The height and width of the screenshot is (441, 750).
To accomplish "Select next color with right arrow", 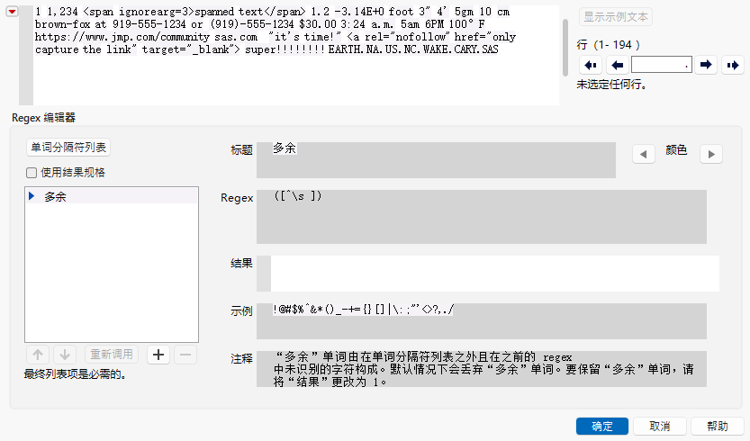I will [x=711, y=154].
